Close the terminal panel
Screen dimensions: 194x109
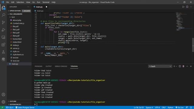191,66
